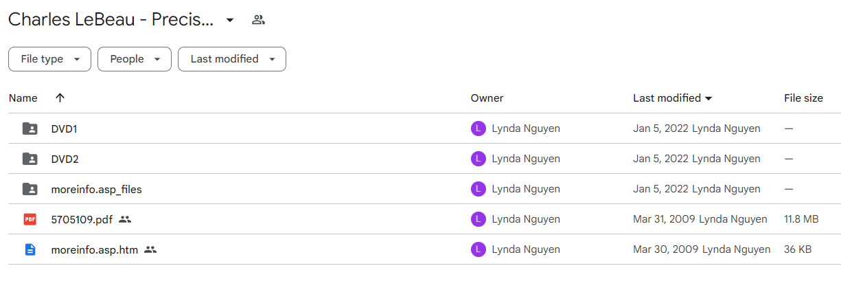841x290 pixels.
Task: Sort by the Name column header
Action: pyautogui.click(x=23, y=98)
